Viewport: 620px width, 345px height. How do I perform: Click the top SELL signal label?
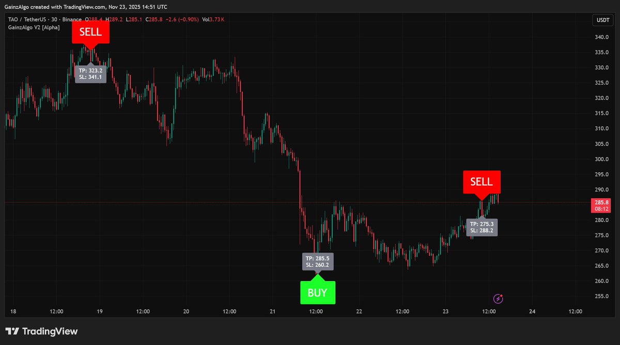tap(90, 32)
